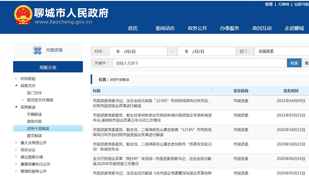The image size is (309, 176).
Task: Open the 首页 navigation tab
Action: (x=133, y=28)
